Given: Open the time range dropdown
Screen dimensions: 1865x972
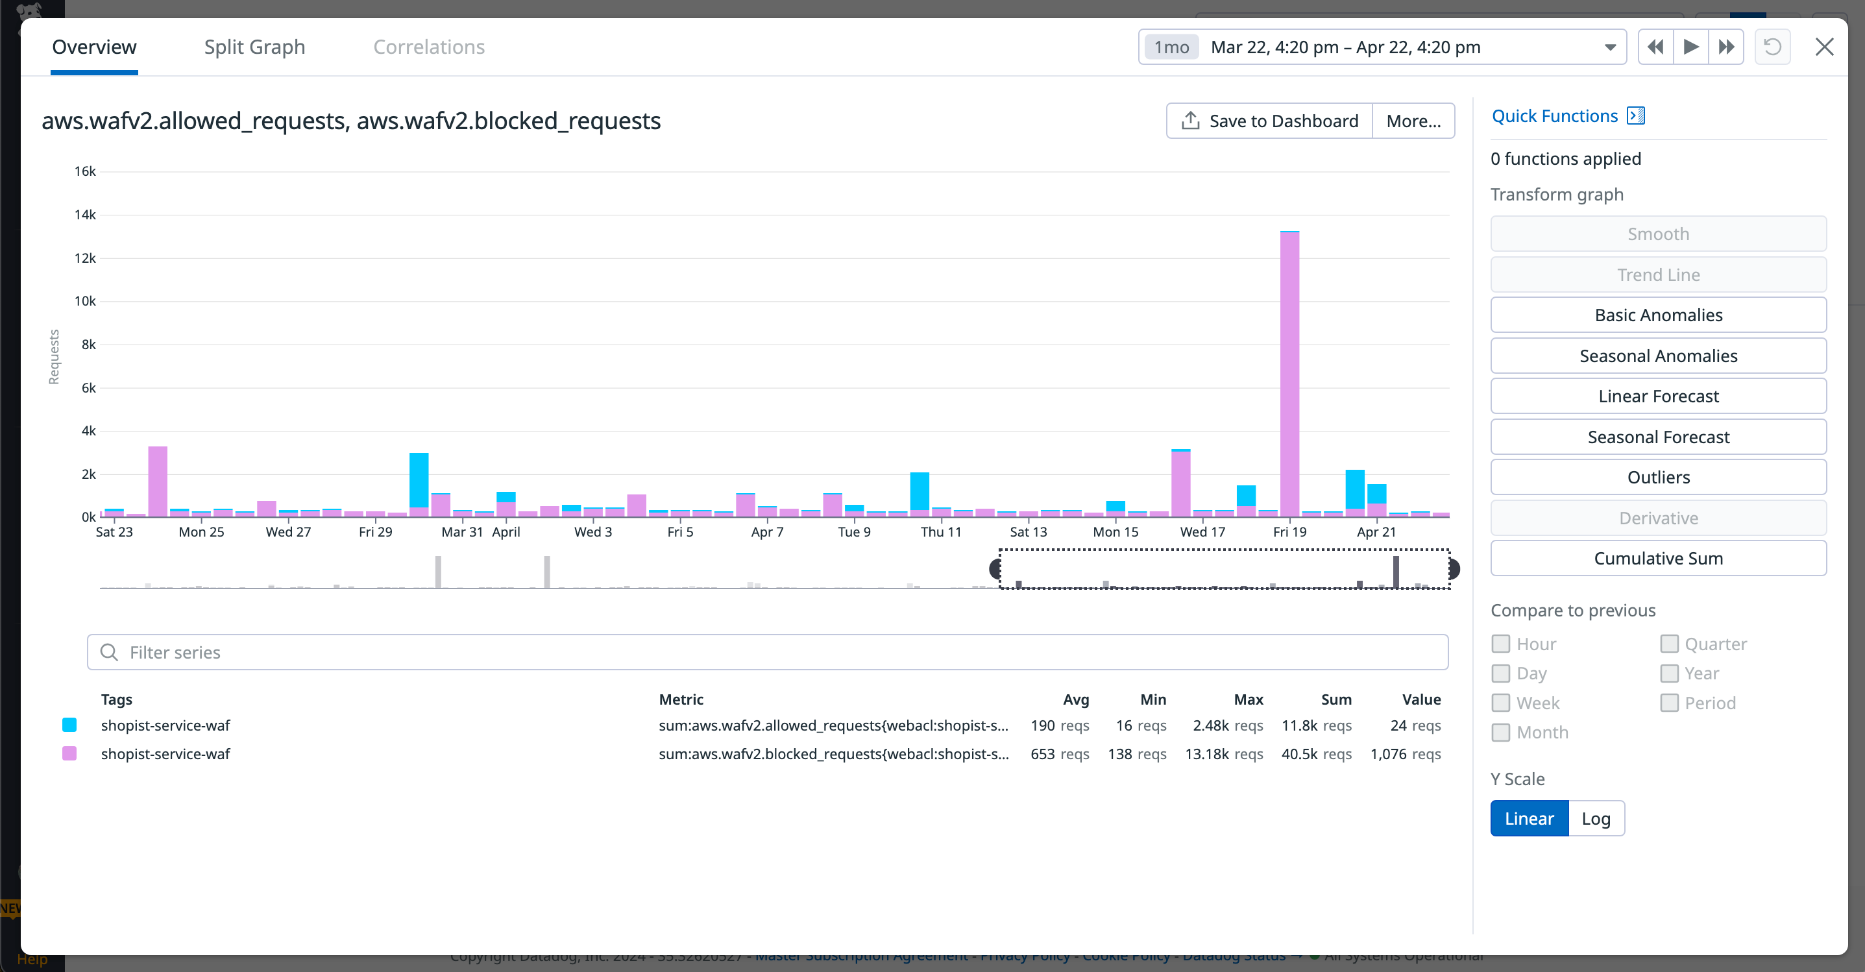Looking at the screenshot, I should [x=1610, y=46].
